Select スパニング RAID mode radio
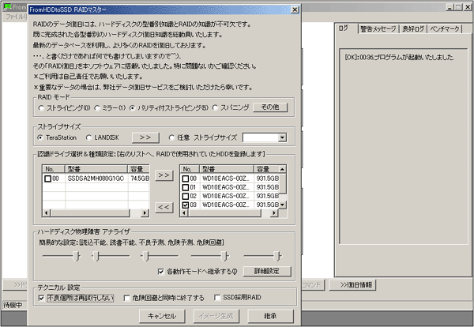474x327 pixels. click(215, 108)
